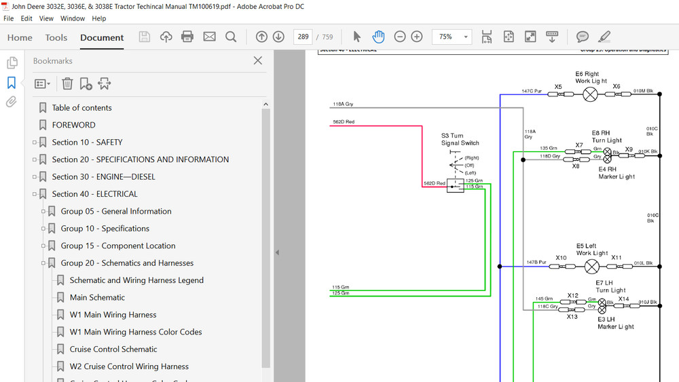This screenshot has width=679, height=382.
Task: Click the page number input field
Action: (303, 37)
